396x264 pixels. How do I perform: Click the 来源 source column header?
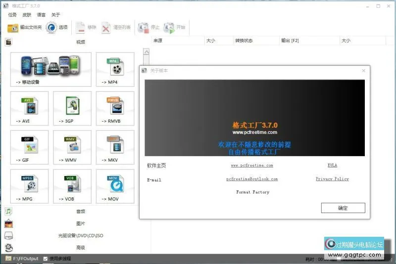point(178,41)
